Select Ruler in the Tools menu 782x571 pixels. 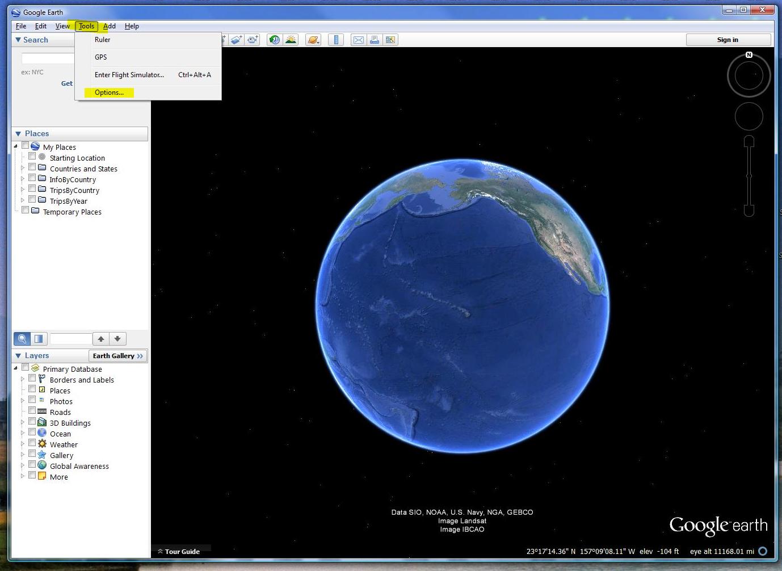tap(102, 40)
